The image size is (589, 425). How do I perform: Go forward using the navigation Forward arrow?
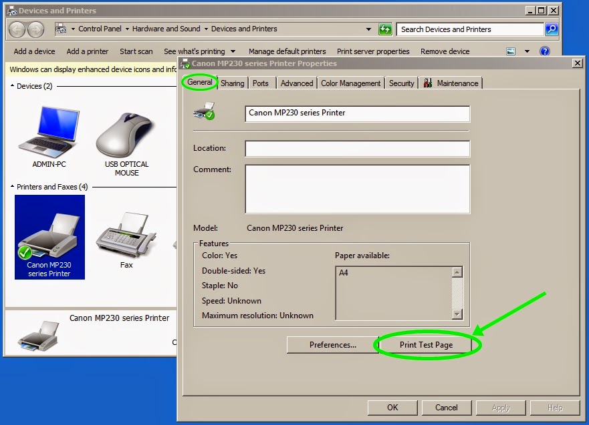point(35,29)
